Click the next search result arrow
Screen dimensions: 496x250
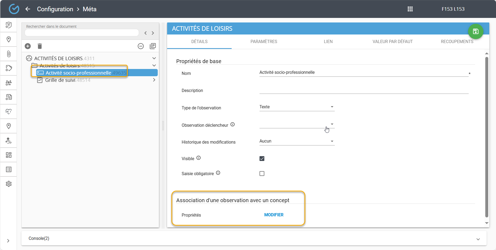153,33
